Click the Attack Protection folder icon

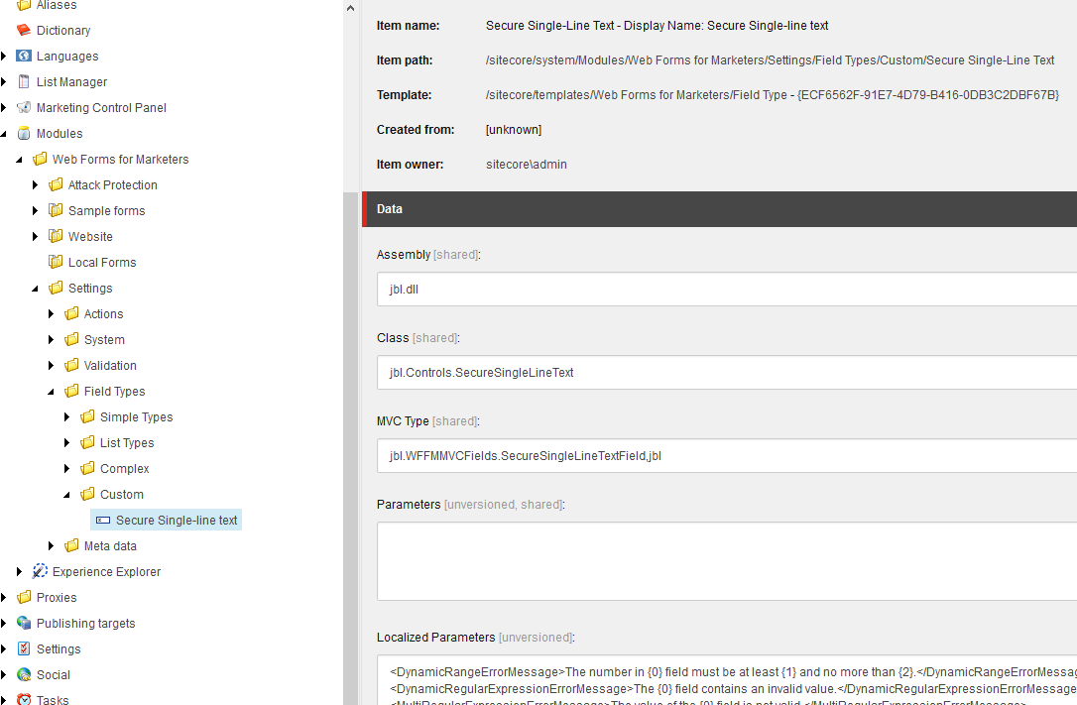[56, 184]
